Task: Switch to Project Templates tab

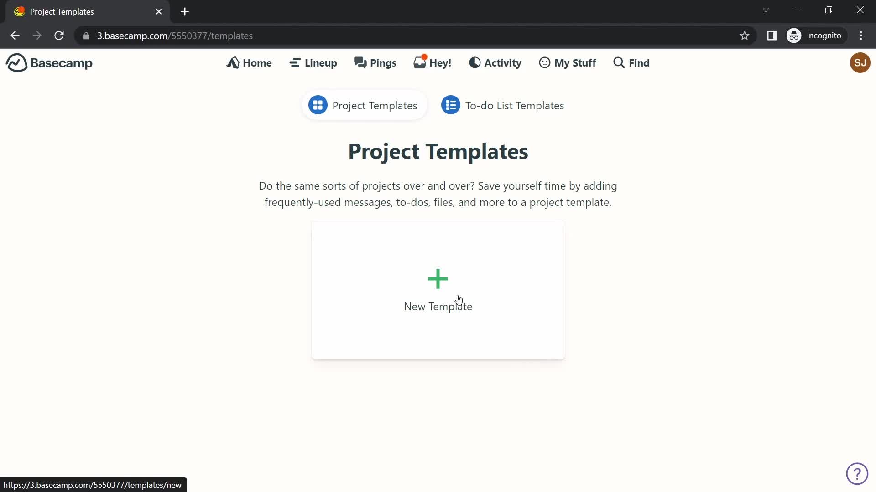Action: [363, 105]
